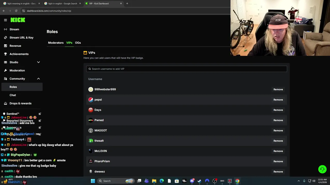Viewport: 330px width, 185px height.
Task: Click the browser address bar URL
Action: coord(49,11)
